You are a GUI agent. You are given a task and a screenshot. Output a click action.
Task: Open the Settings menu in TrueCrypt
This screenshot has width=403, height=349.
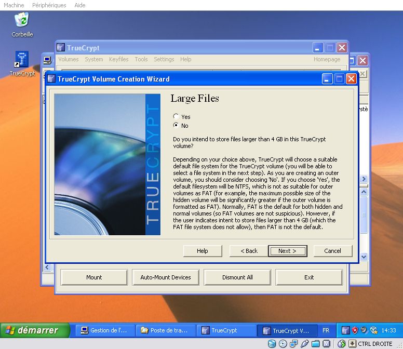pyautogui.click(x=164, y=59)
